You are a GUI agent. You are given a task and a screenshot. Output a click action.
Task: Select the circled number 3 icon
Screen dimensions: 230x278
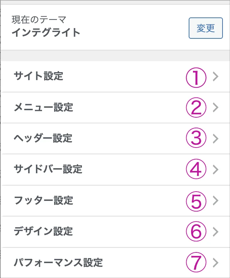coord(196,139)
